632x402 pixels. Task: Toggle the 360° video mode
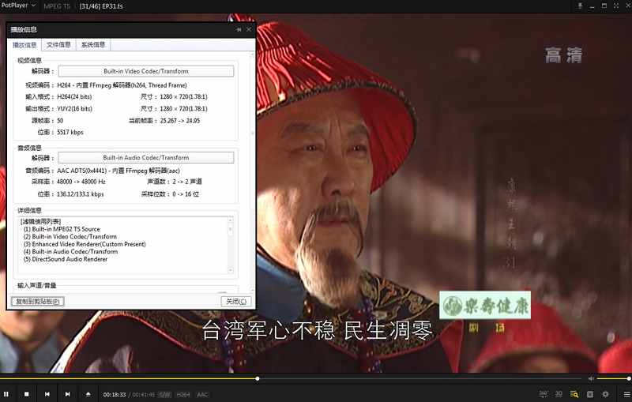(544, 393)
